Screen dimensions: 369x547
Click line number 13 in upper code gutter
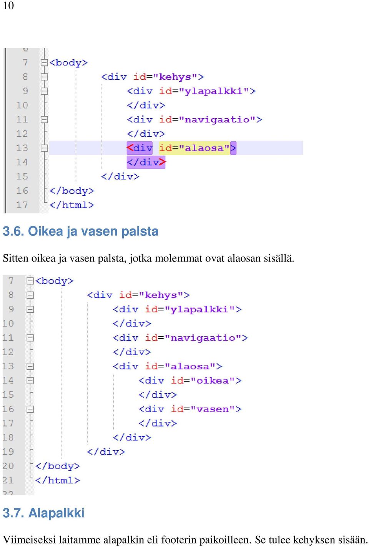pos(22,148)
